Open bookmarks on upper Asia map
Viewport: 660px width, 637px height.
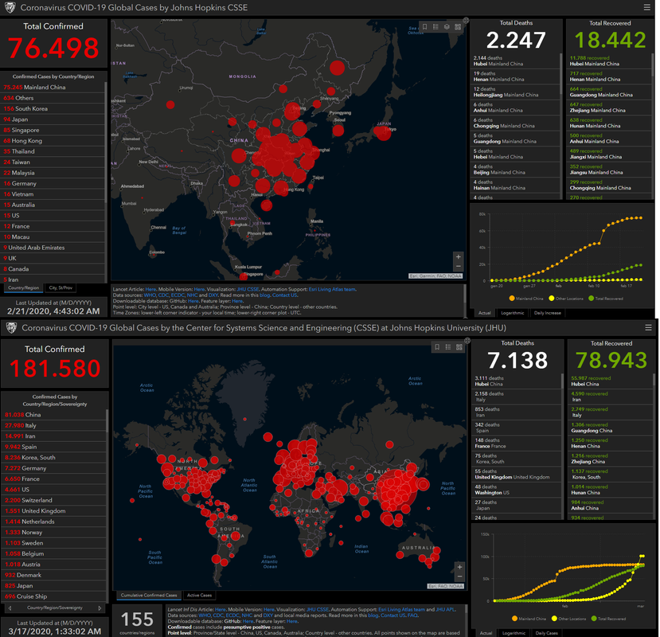pos(424,27)
